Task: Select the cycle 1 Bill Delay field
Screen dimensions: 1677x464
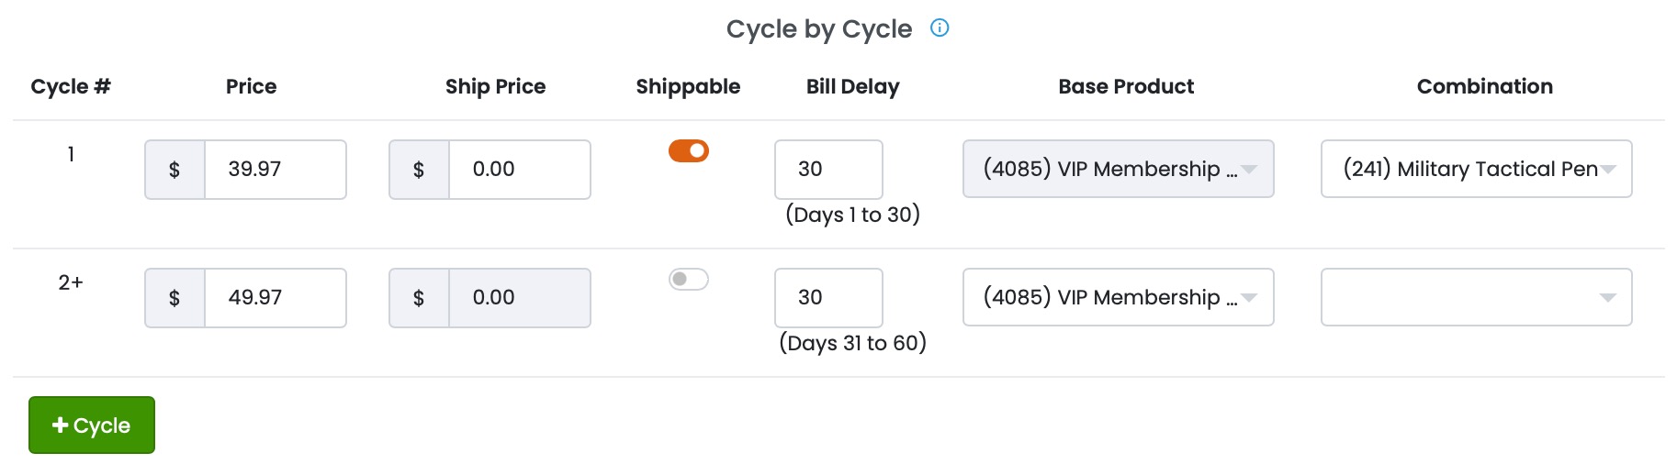Action: (x=828, y=170)
